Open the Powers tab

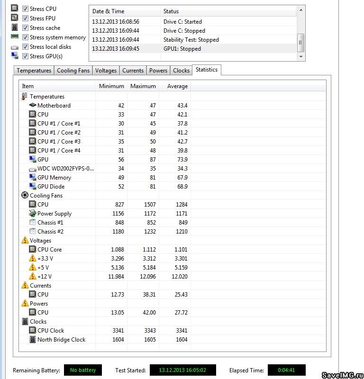pyautogui.click(x=158, y=71)
